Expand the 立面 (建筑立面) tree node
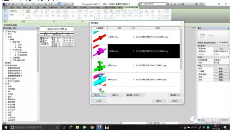The width and height of the screenshot is (233, 132). point(11,60)
